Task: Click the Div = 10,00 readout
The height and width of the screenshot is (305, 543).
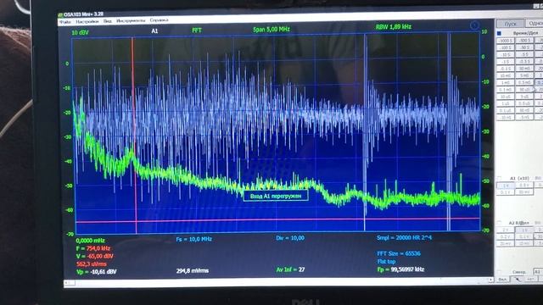Action: tap(290, 238)
